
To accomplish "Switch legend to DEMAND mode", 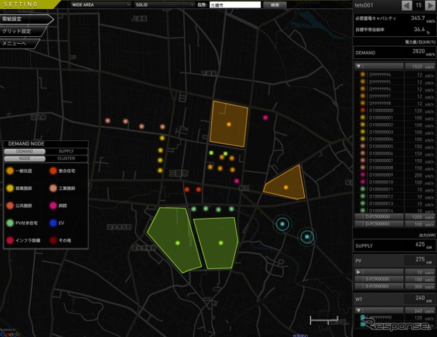I will (25, 151).
